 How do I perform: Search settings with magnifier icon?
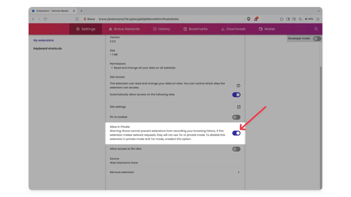point(316,29)
